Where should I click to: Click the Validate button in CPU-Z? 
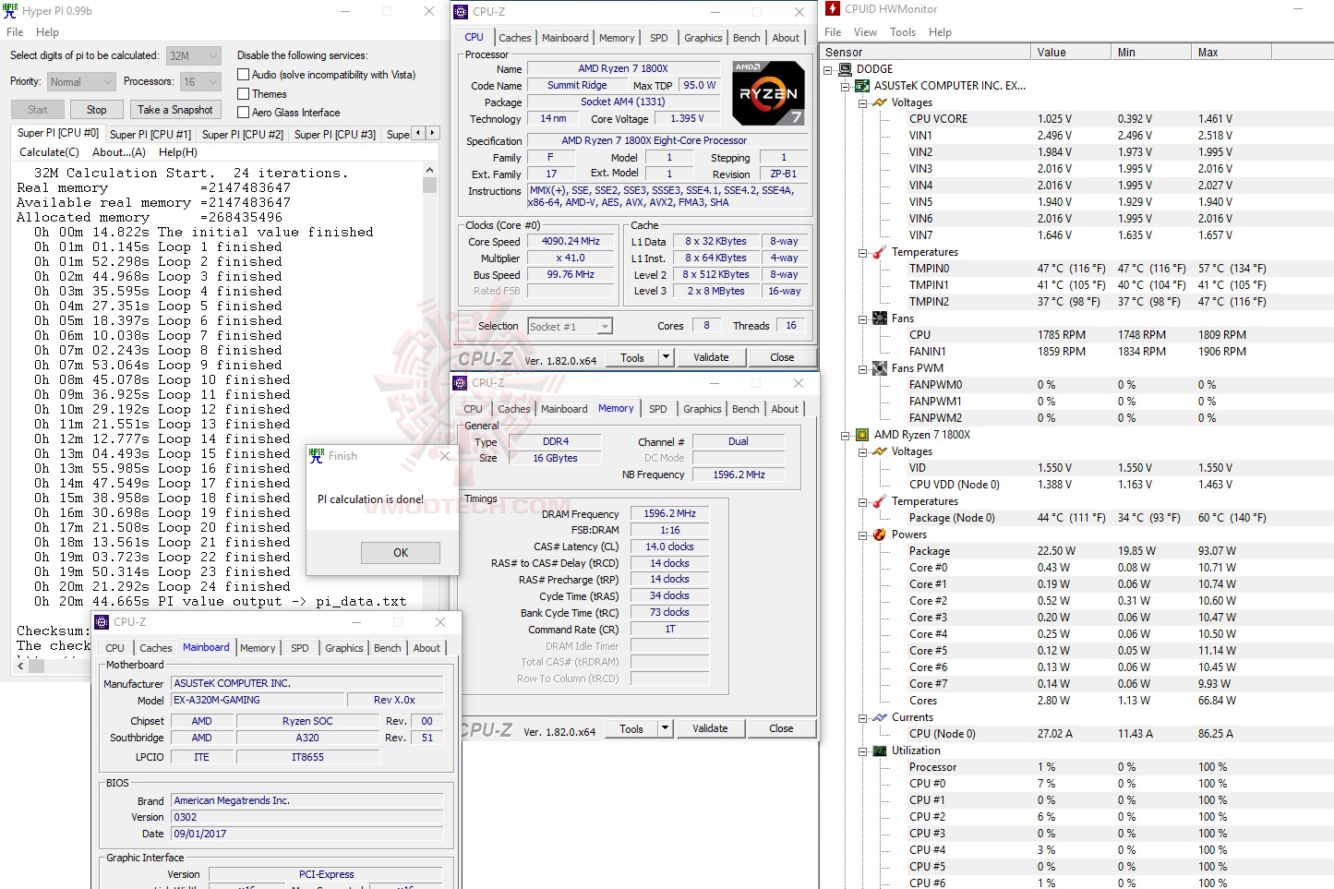click(x=711, y=356)
